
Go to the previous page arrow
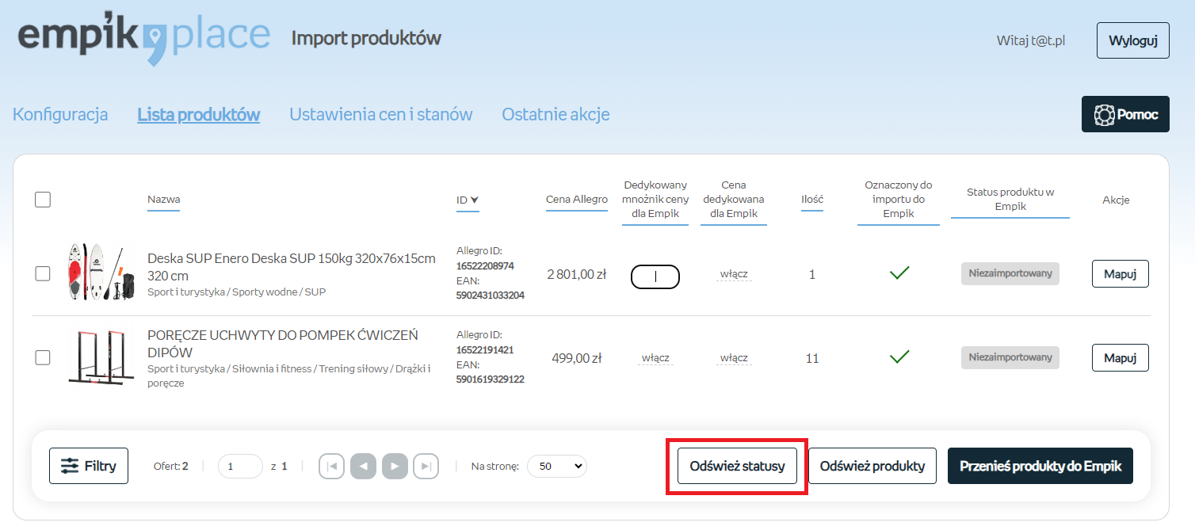coord(363,467)
